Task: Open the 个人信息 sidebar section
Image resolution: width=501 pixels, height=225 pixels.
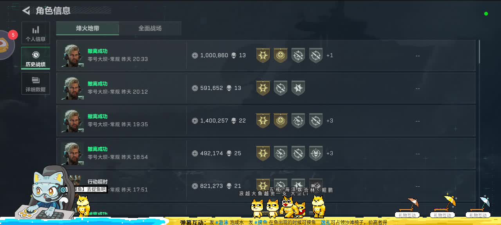Action: coord(36,33)
